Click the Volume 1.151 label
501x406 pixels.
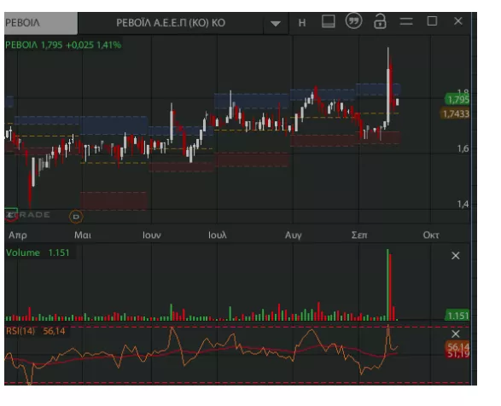pos(38,252)
